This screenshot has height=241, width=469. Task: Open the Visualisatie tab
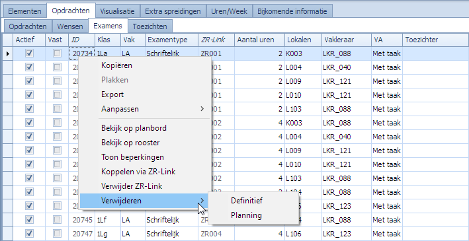point(117,11)
